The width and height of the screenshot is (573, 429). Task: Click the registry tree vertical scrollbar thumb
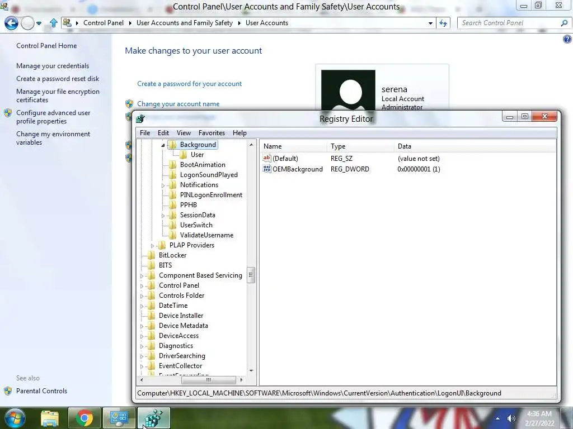251,275
